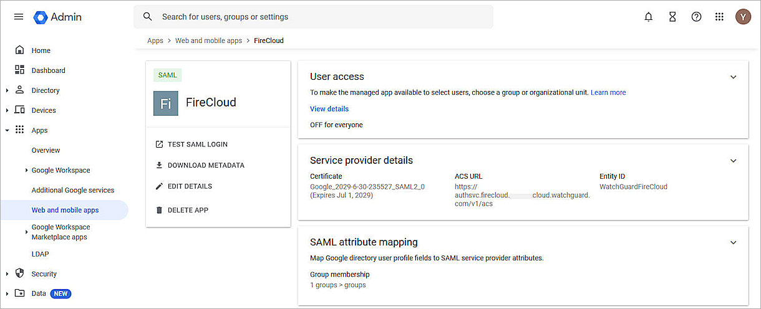This screenshot has width=761, height=309.
Task: Click the 1 groups > groups mapping
Action: 338,285
